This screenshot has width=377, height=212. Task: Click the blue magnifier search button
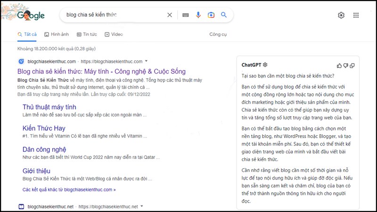(x=224, y=15)
